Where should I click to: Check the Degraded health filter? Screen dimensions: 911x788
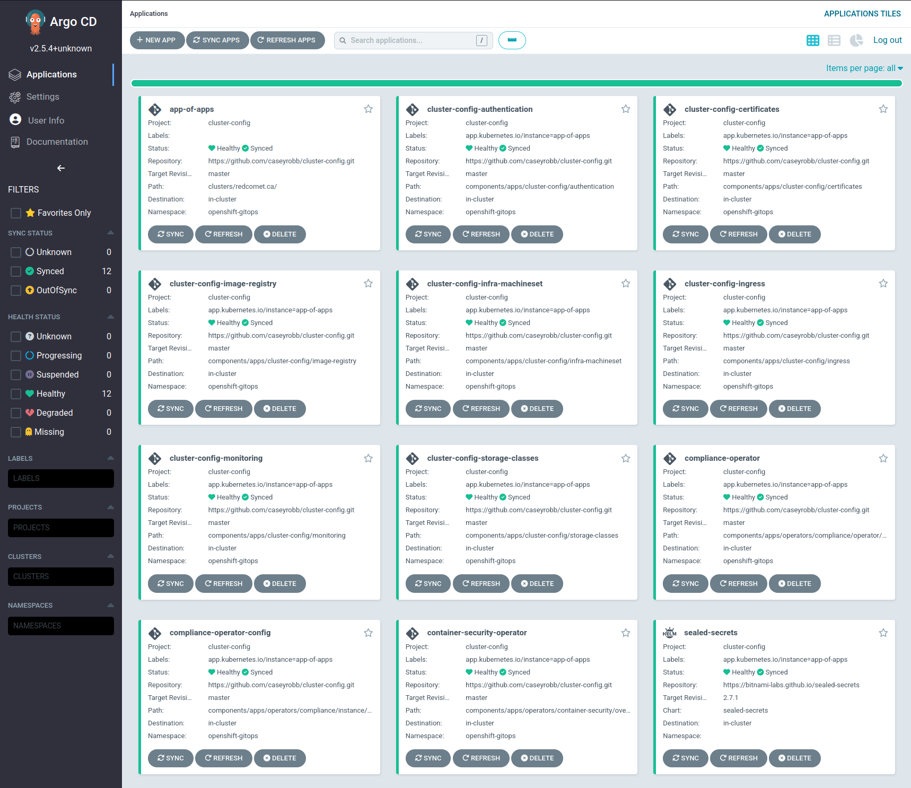tap(16, 413)
